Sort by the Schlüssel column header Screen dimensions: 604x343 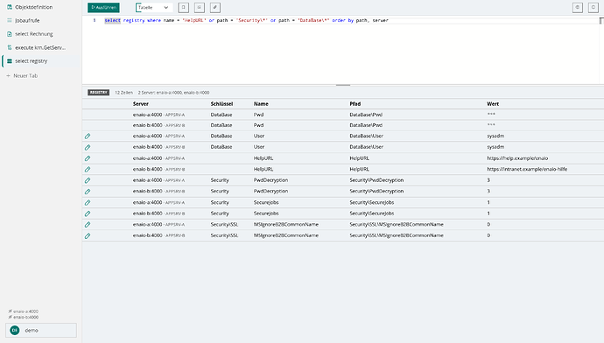pyautogui.click(x=221, y=104)
